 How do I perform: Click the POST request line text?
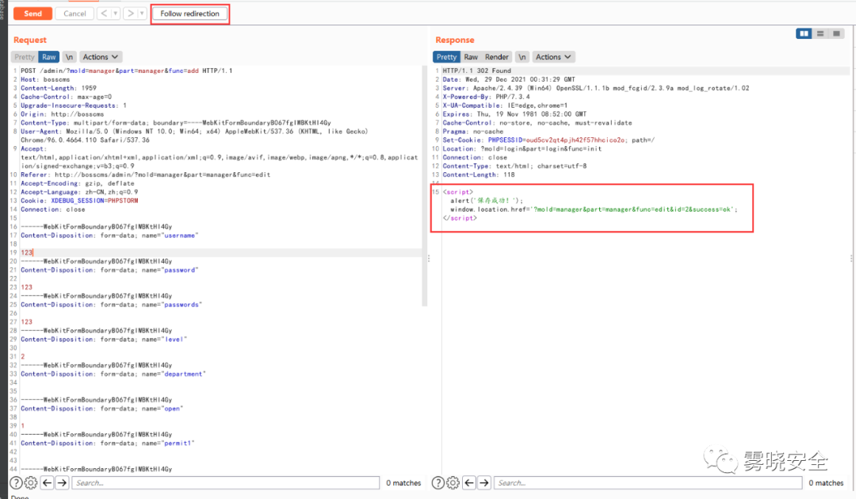pos(127,71)
